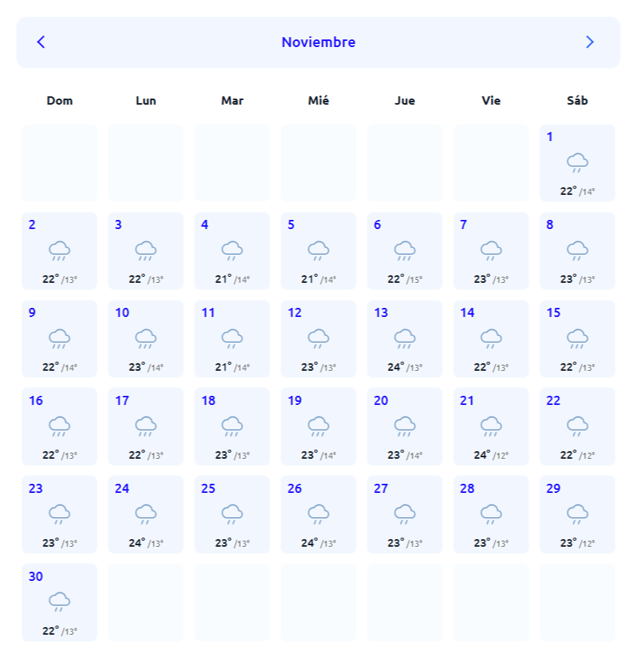
Task: Click the rain icon for November 22
Action: pyautogui.click(x=577, y=426)
